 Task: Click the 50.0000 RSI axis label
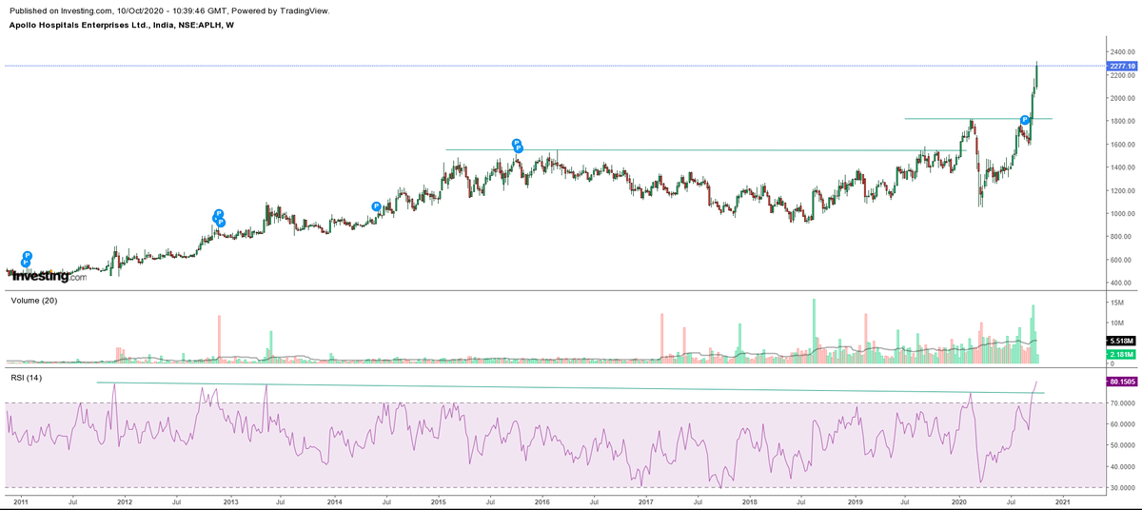coord(1123,445)
